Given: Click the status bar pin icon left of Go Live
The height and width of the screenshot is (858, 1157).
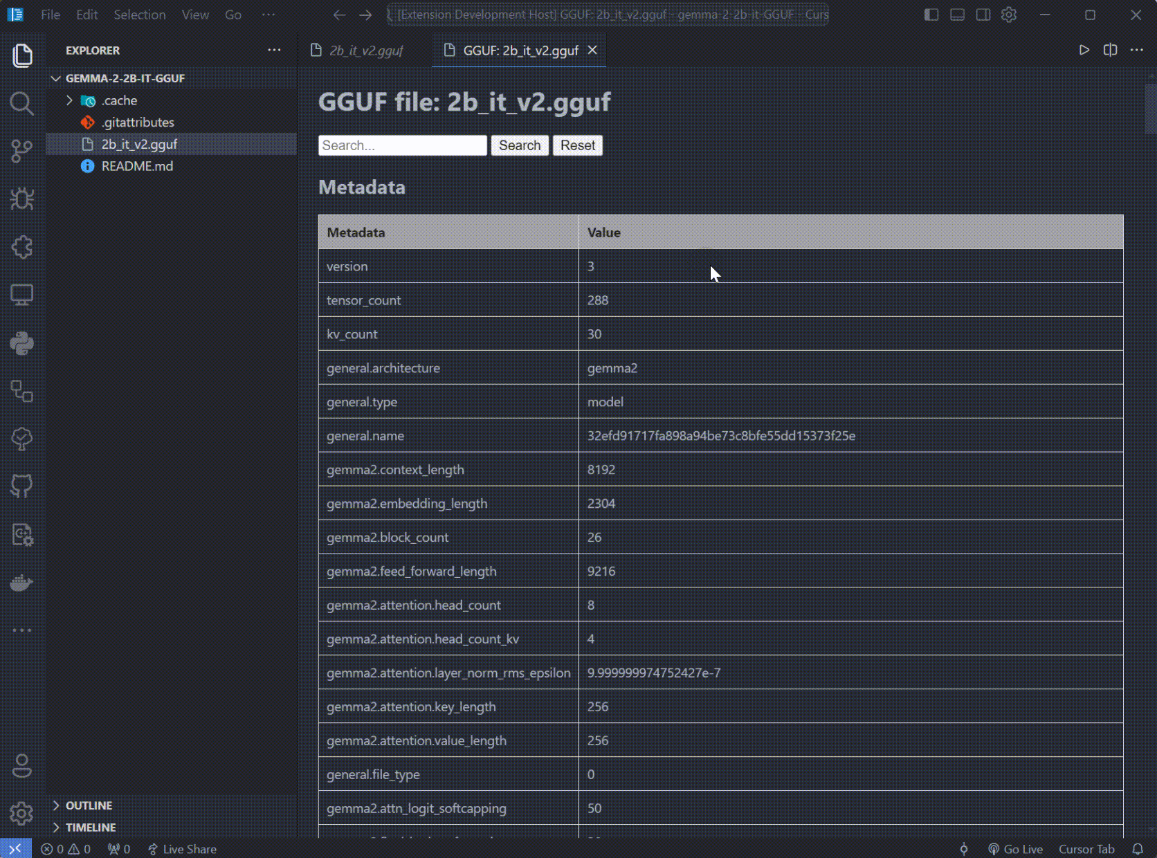Looking at the screenshot, I should tap(964, 849).
